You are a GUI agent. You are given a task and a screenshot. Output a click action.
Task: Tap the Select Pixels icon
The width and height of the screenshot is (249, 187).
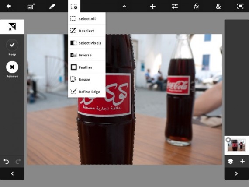coord(73,43)
